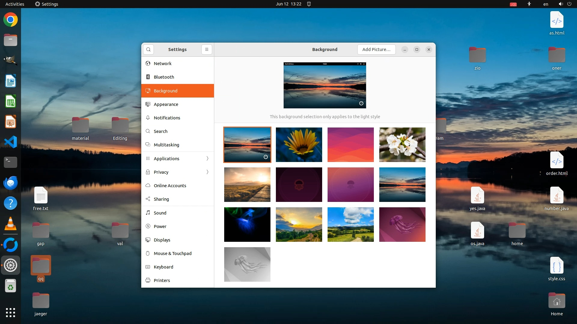
Task: Open the Settings hamburger menu
Action: [x=207, y=49]
